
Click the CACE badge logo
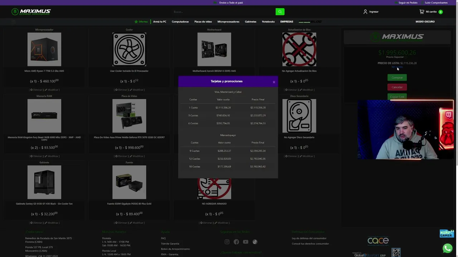[378, 241]
